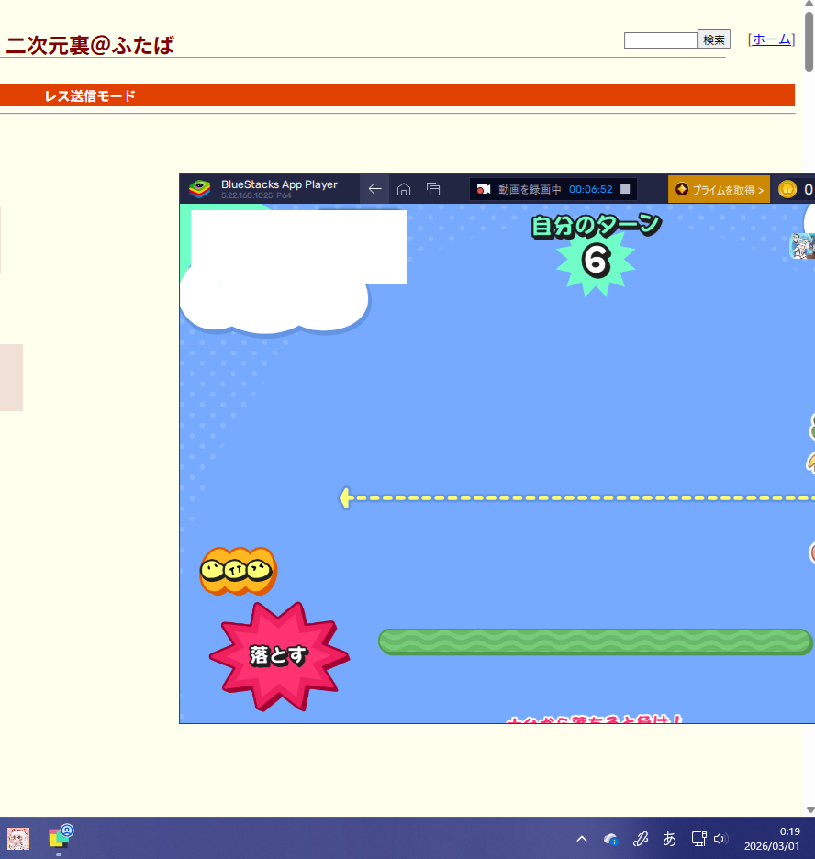
Task: Open the BlueStacks recent apps icon
Action: pos(433,189)
